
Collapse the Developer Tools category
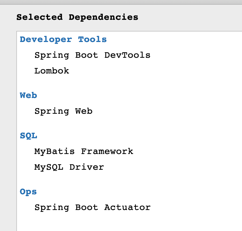click(x=63, y=39)
